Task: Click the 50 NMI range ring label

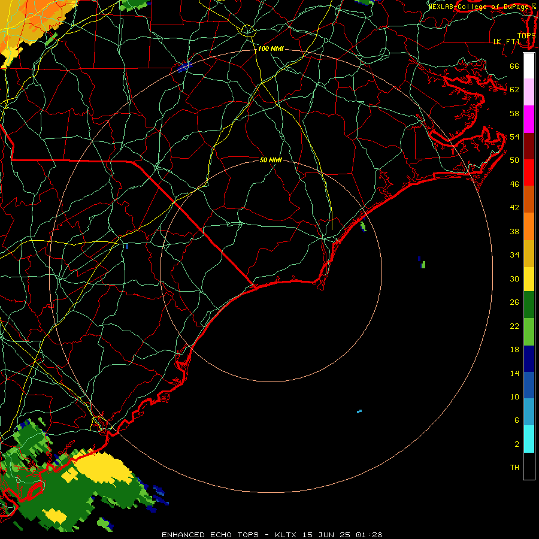Action: pos(271,160)
